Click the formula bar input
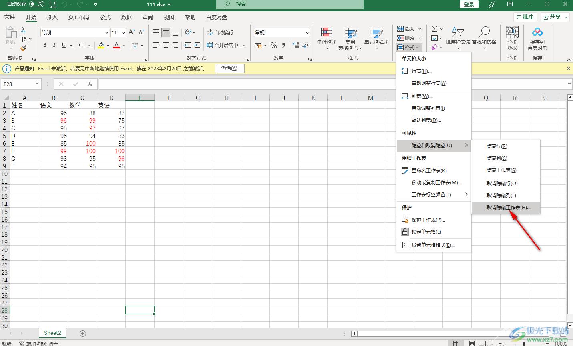Viewport: 573px width, 346px height. [x=332, y=84]
